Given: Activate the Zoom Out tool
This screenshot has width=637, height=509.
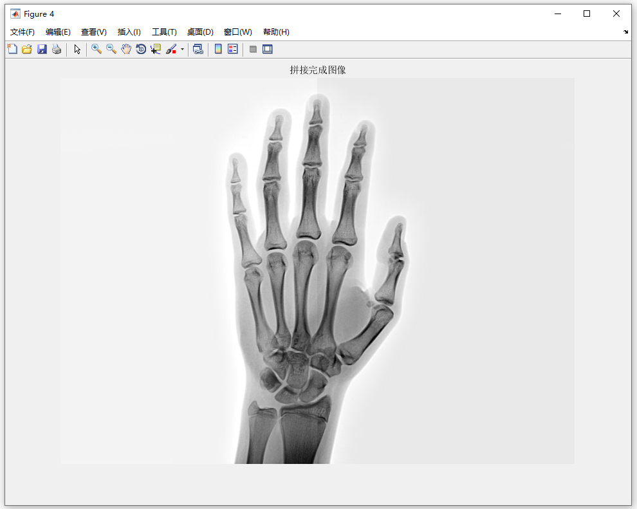Looking at the screenshot, I should [111, 49].
